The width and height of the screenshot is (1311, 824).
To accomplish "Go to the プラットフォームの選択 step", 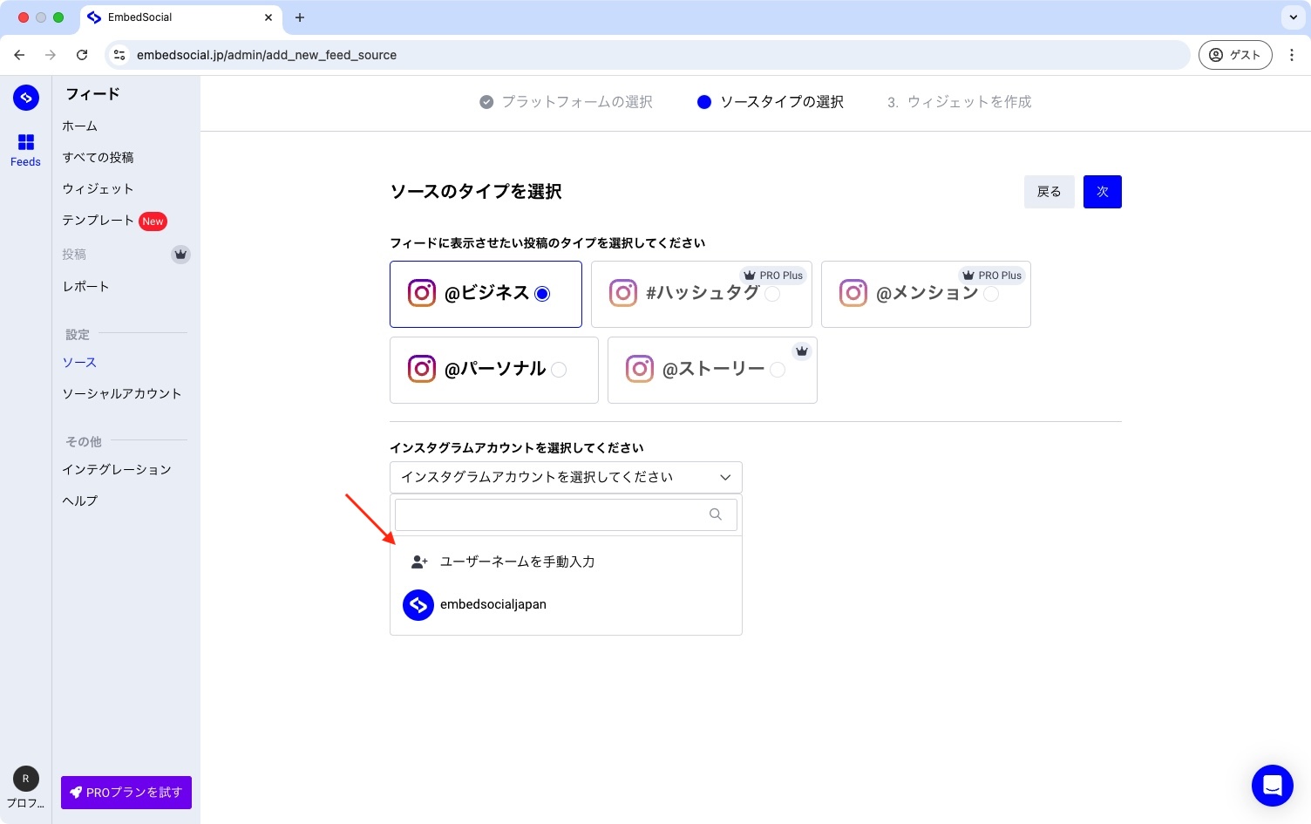I will tap(566, 102).
